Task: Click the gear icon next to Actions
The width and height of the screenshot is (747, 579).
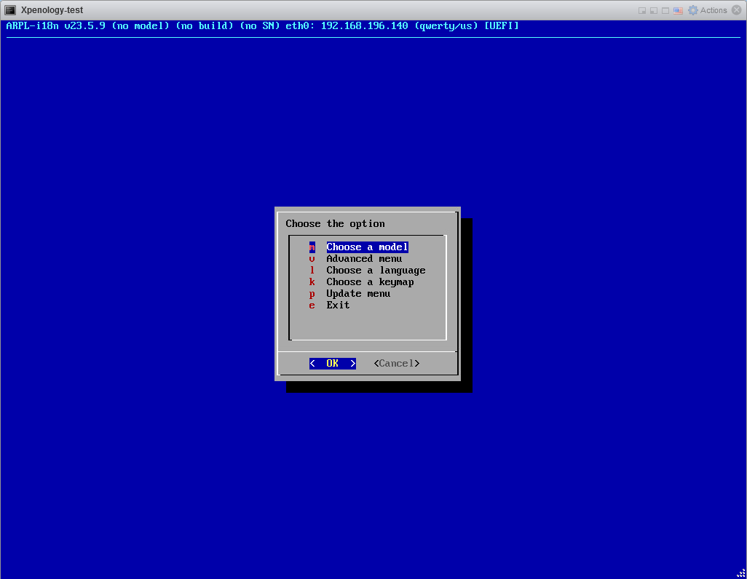Action: (692, 10)
